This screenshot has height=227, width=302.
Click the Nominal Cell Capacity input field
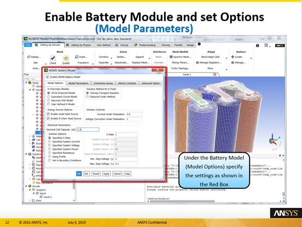pos(88,130)
